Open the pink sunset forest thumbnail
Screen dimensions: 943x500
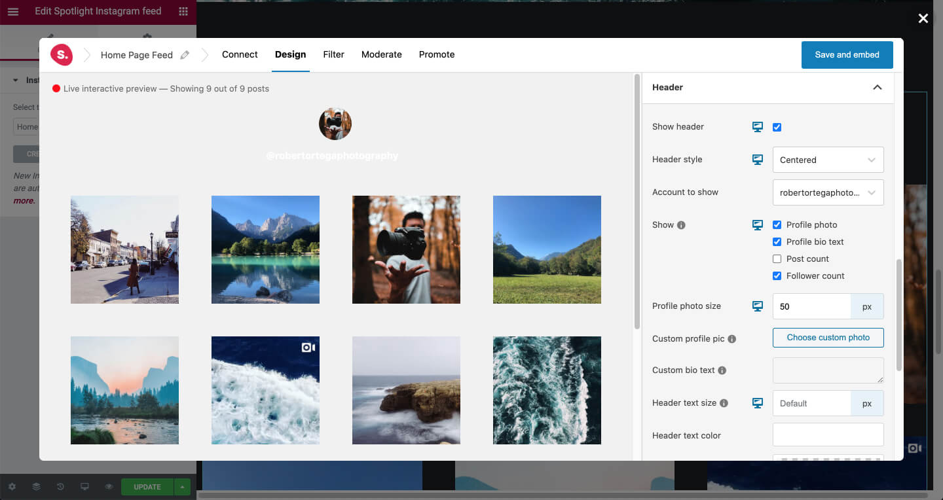(x=124, y=390)
